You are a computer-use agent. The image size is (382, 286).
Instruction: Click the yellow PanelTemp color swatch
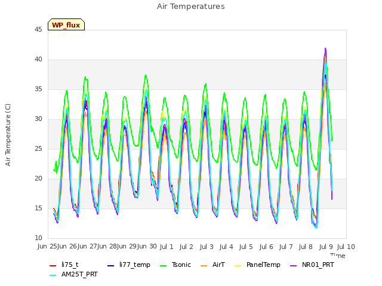[238, 265]
